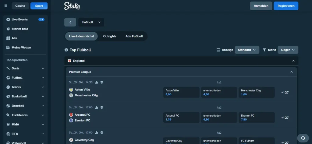
Task: Collapse the England section
Action: [x=293, y=61]
